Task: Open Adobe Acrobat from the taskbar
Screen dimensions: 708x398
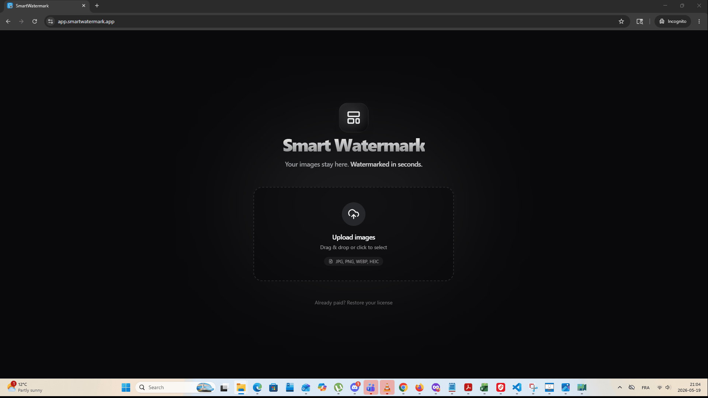Action: (x=468, y=388)
